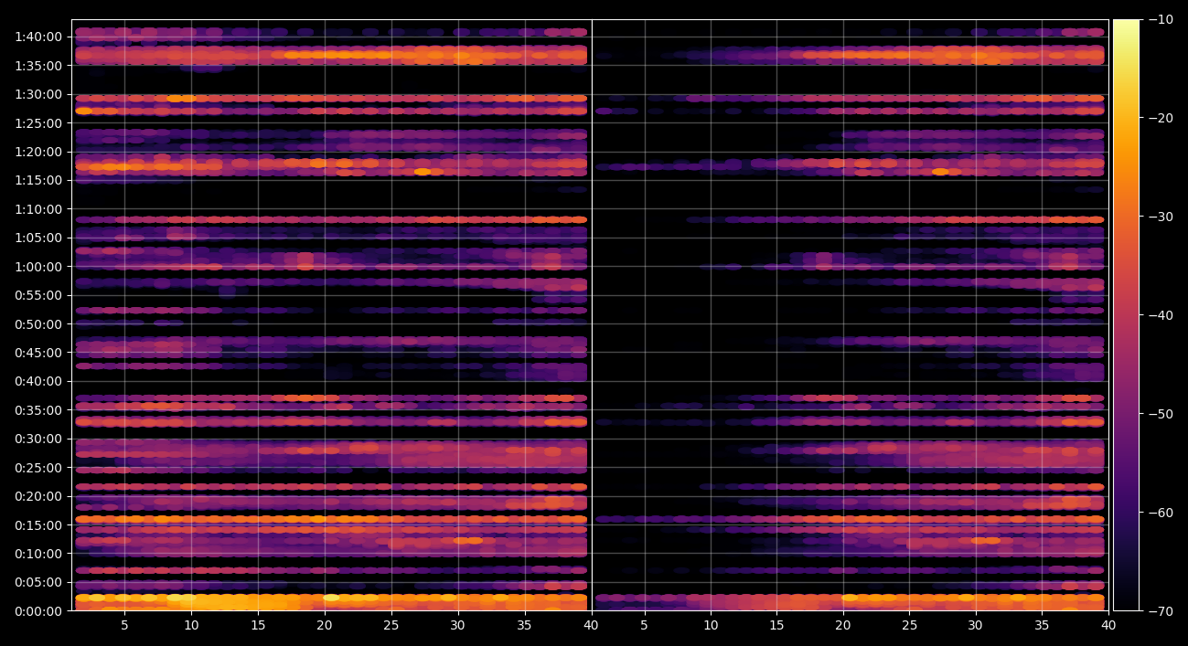Click x-axis tick 30 under left heatmap
1188x646 pixels.
coord(457,626)
